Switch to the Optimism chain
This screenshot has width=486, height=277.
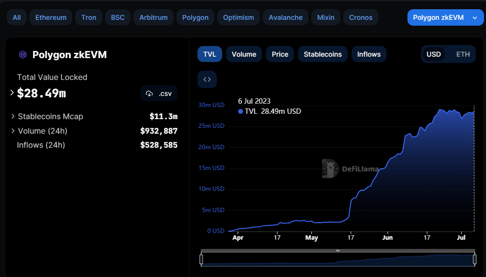(x=238, y=17)
